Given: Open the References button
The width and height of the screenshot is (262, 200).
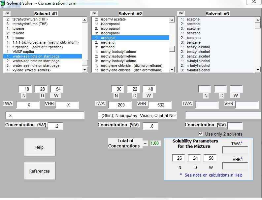Looking at the screenshot, I should pos(39,171).
